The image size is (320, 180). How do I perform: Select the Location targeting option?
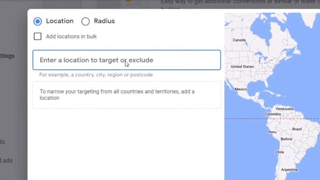pyautogui.click(x=37, y=21)
